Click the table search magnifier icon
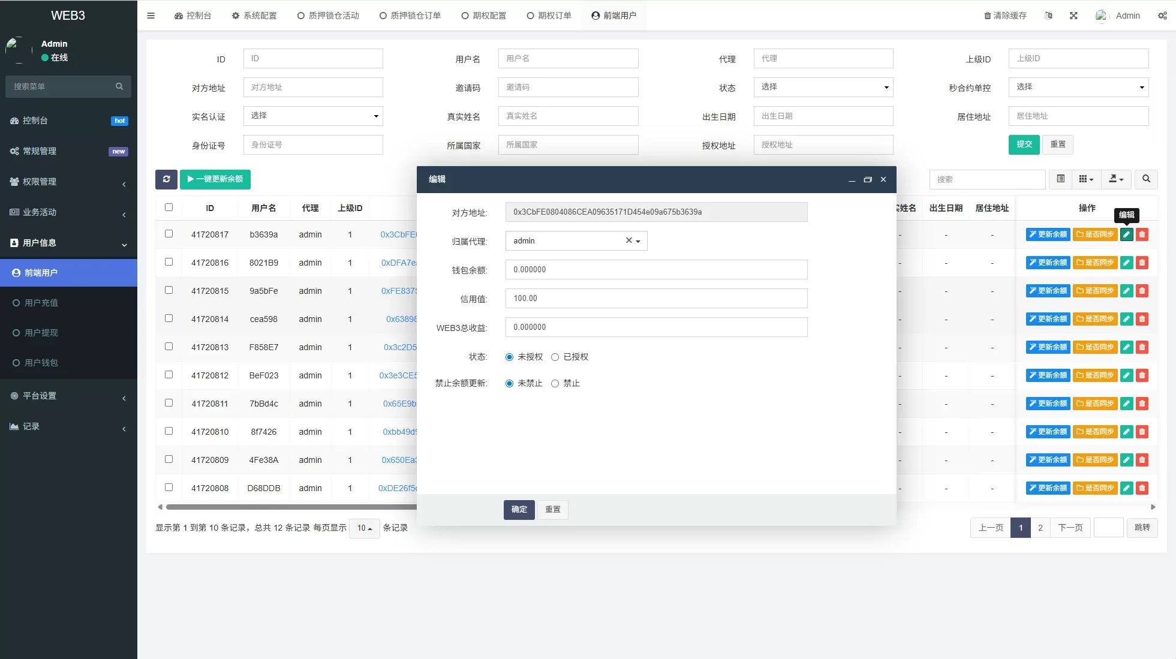Image resolution: width=1176 pixels, height=659 pixels. [x=1146, y=179]
